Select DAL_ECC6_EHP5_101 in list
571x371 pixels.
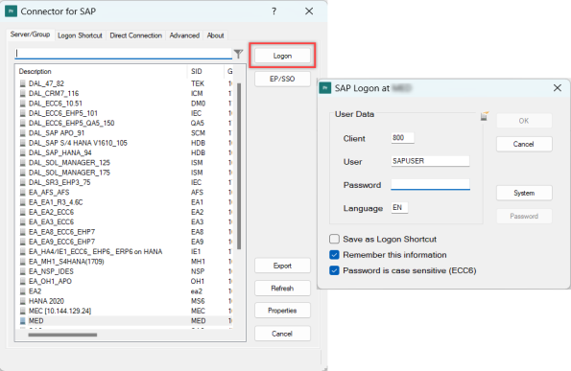coord(126,113)
